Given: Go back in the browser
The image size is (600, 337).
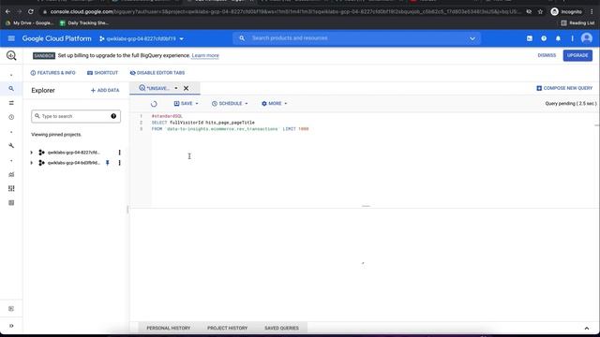Looking at the screenshot, I should 7,12.
